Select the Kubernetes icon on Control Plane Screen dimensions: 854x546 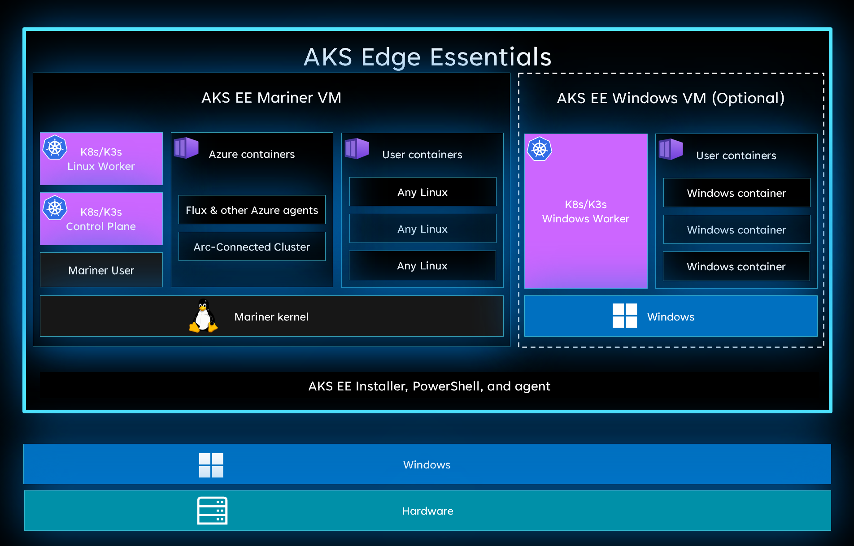[x=55, y=207]
